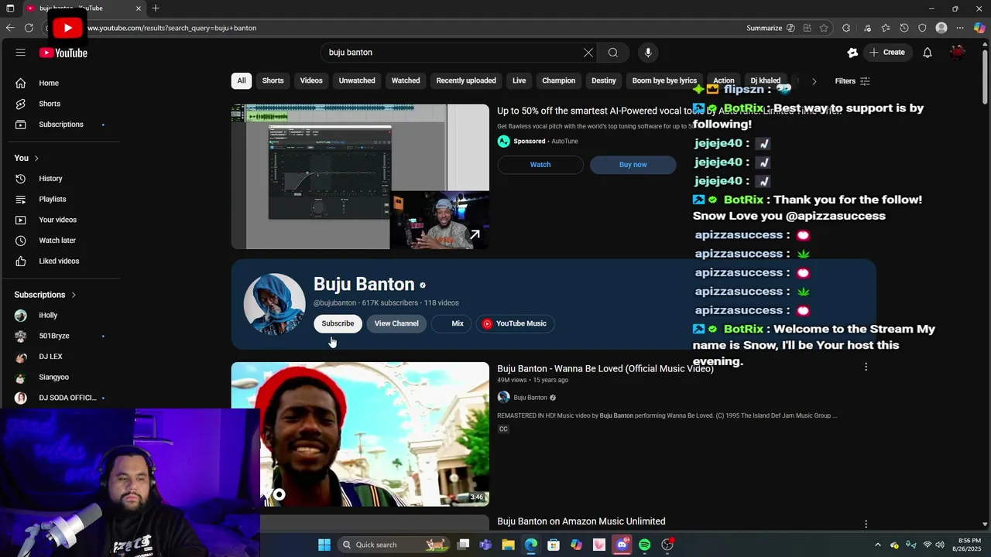991x557 pixels.
Task: Open YouTube notifications bell
Action: (x=928, y=53)
